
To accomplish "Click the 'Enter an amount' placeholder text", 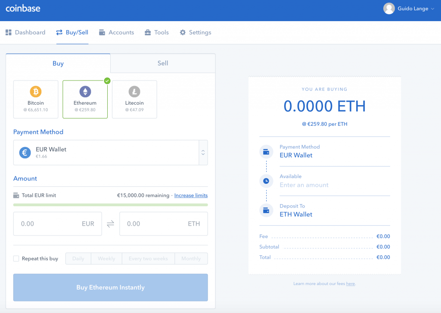I will coord(304,185).
